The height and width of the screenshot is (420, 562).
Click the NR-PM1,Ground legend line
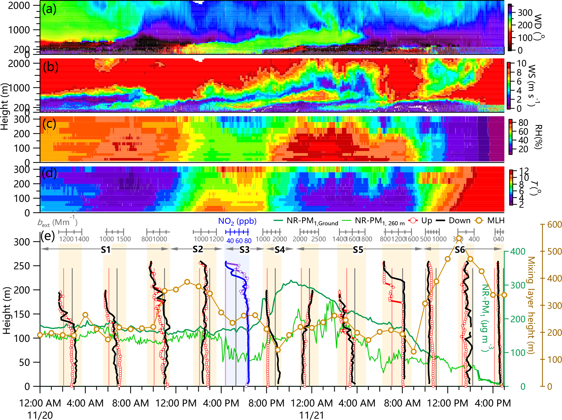[x=278, y=221]
